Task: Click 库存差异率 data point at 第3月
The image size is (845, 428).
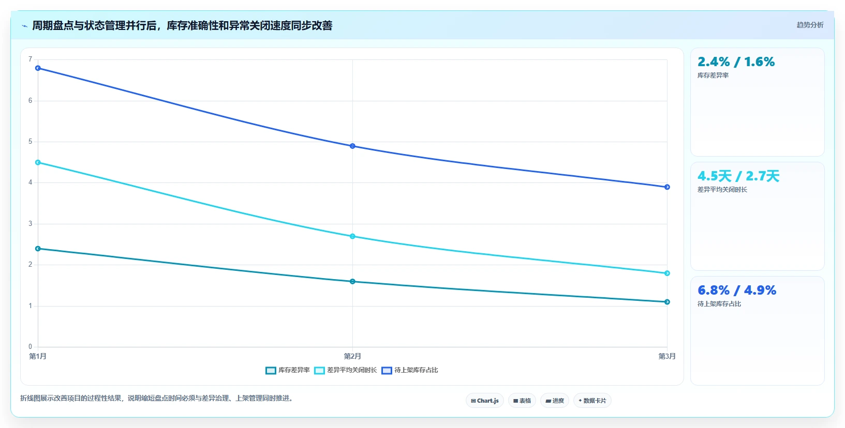Action: tap(667, 302)
